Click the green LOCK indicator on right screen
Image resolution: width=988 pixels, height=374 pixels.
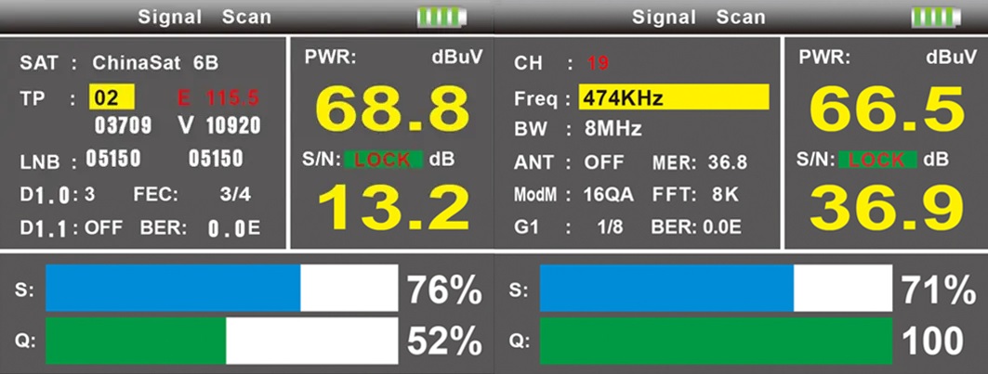pos(877,160)
